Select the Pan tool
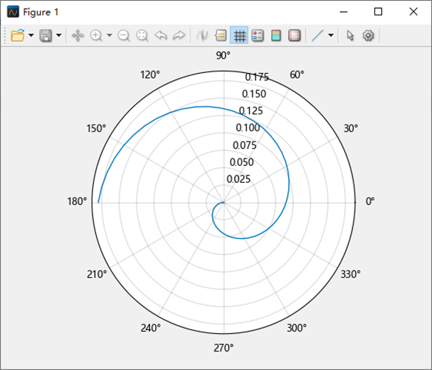The height and width of the screenshot is (370, 432). (78, 35)
